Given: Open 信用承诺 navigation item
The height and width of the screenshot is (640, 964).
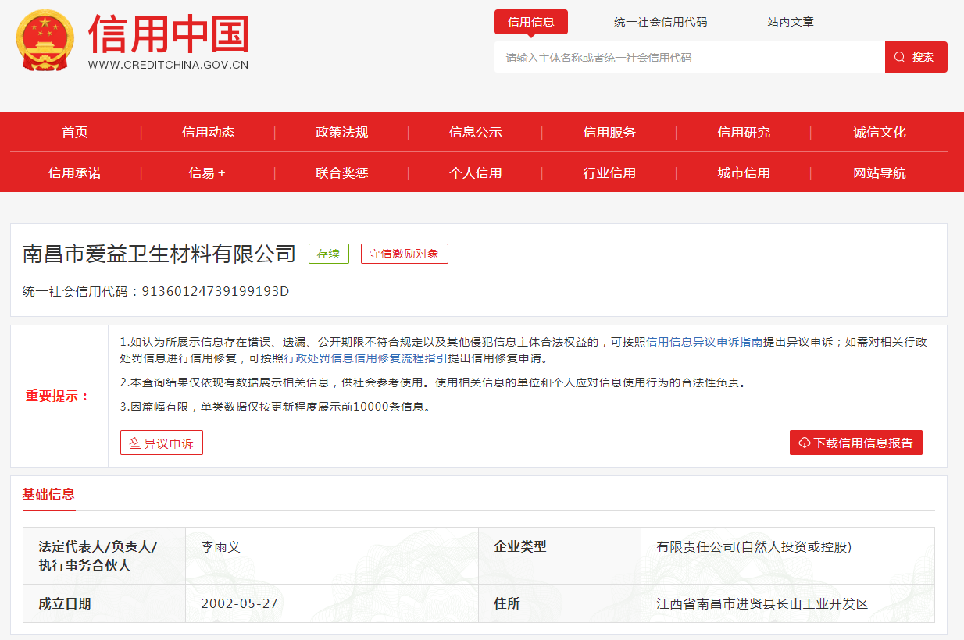Looking at the screenshot, I should (75, 172).
